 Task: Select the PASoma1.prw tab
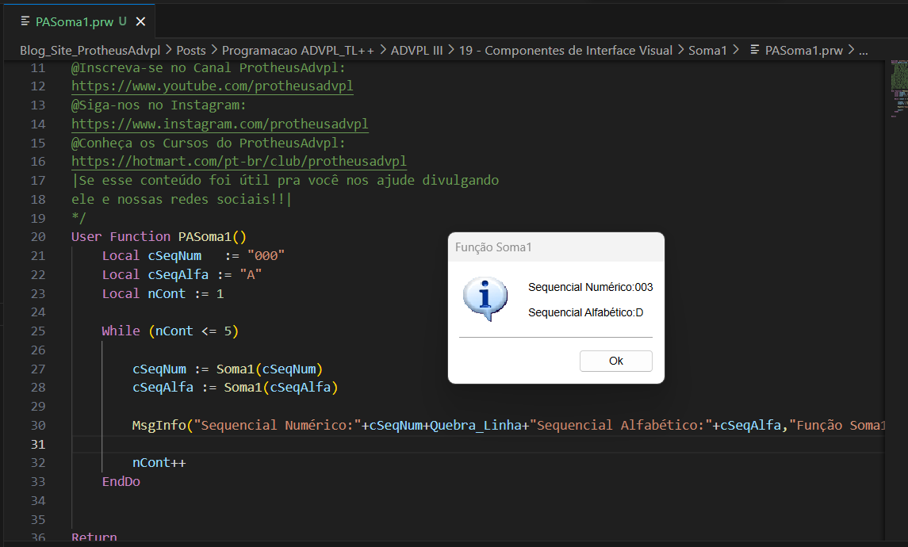[79, 21]
